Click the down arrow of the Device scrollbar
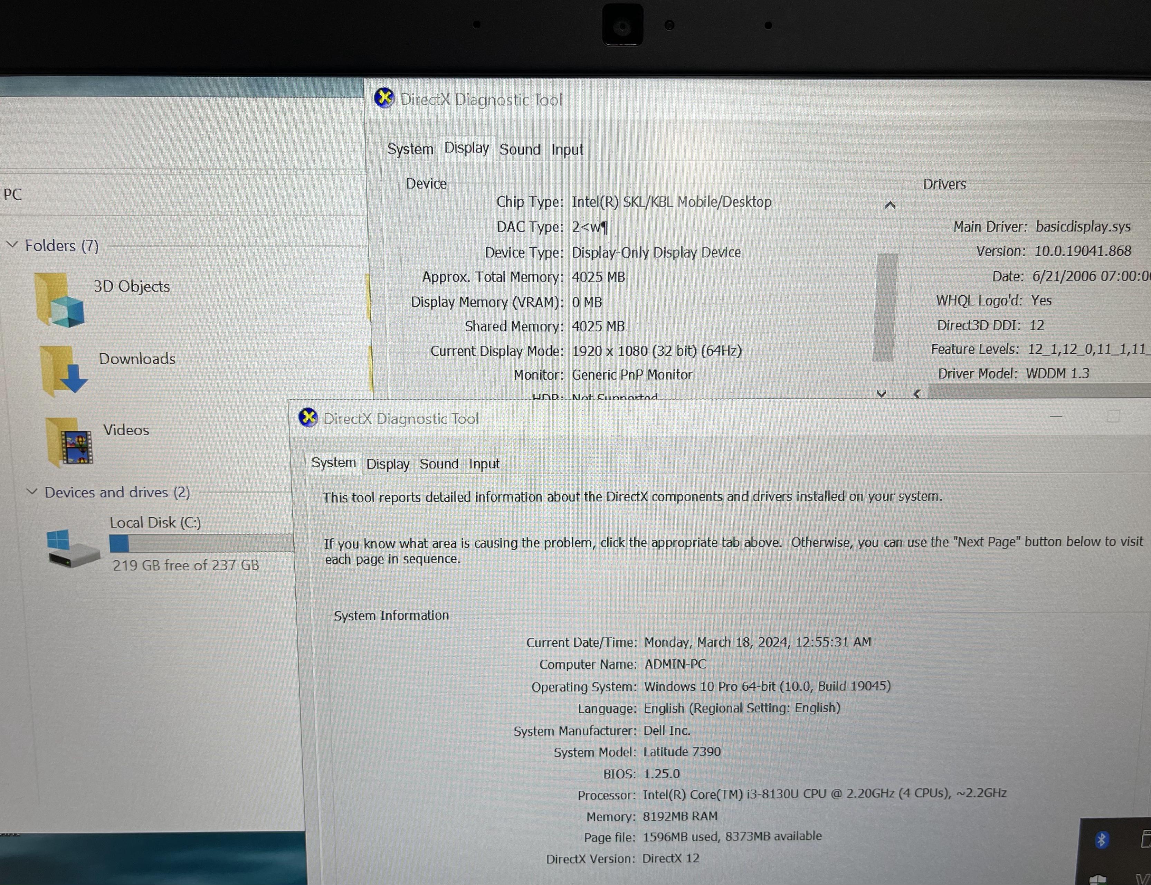Image resolution: width=1151 pixels, height=885 pixels. (x=881, y=393)
